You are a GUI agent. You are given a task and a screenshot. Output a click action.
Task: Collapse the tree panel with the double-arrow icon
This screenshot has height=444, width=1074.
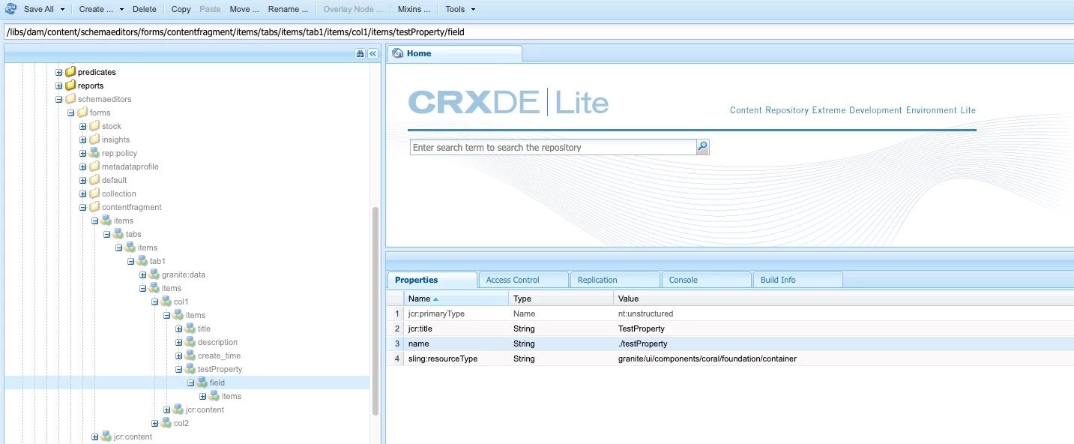372,53
